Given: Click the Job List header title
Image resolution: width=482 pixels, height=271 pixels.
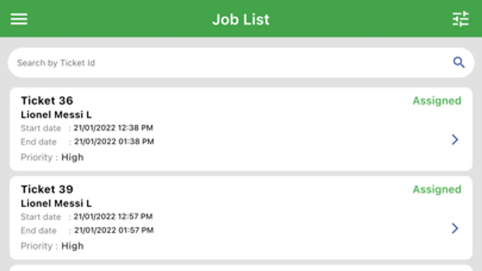Looking at the screenshot, I should (x=241, y=19).
